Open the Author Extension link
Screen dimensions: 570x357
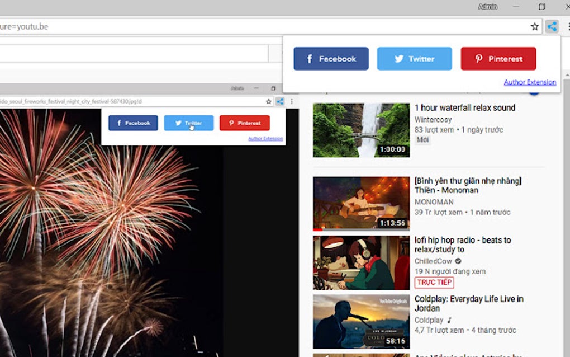[x=530, y=82]
